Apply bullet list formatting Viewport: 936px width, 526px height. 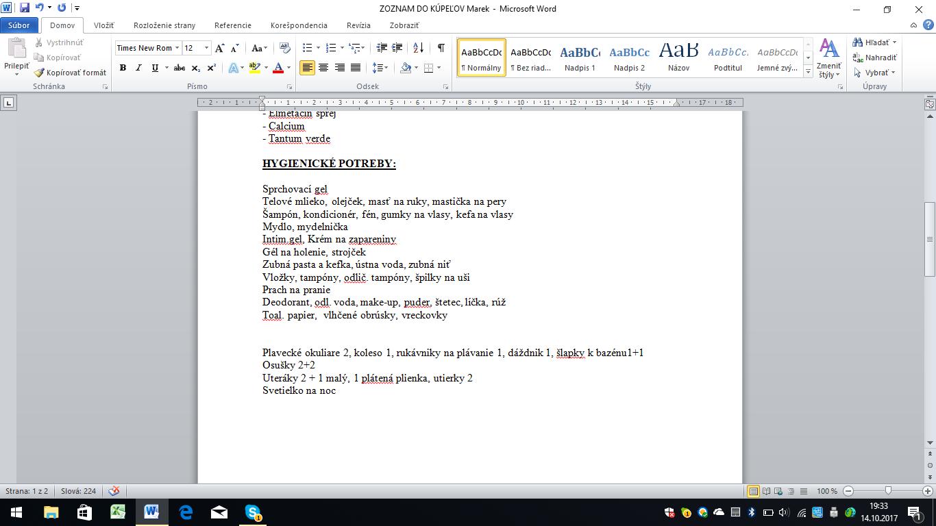click(307, 48)
